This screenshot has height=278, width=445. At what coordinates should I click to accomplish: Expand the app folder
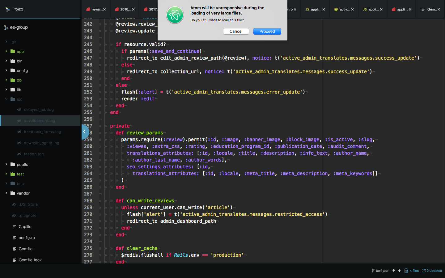pos(6,51)
